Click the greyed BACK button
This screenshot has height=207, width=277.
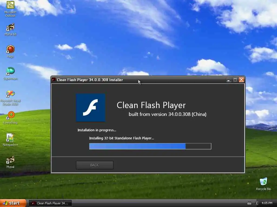[x=94, y=165]
